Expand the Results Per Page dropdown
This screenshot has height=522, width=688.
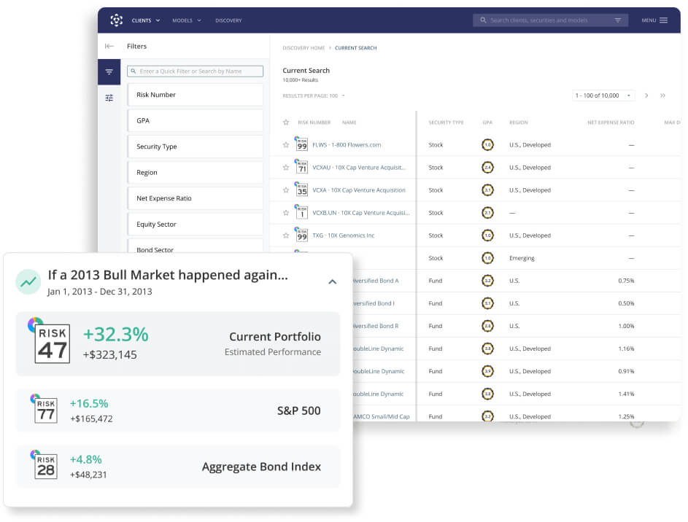tap(314, 96)
